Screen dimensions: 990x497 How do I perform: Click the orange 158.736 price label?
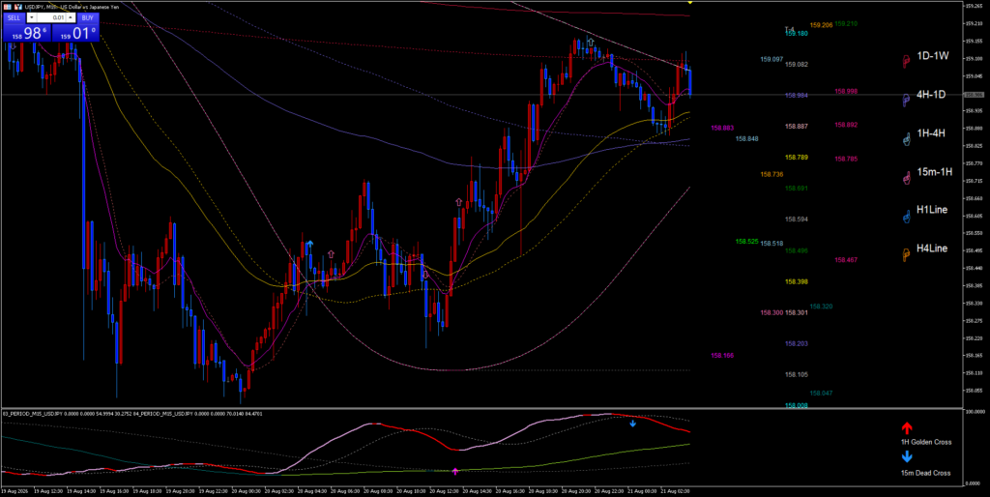click(772, 174)
